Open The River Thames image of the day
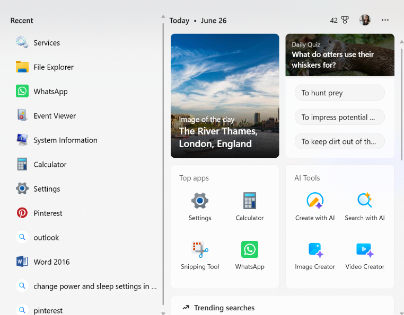The width and height of the screenshot is (404, 315). (x=225, y=96)
